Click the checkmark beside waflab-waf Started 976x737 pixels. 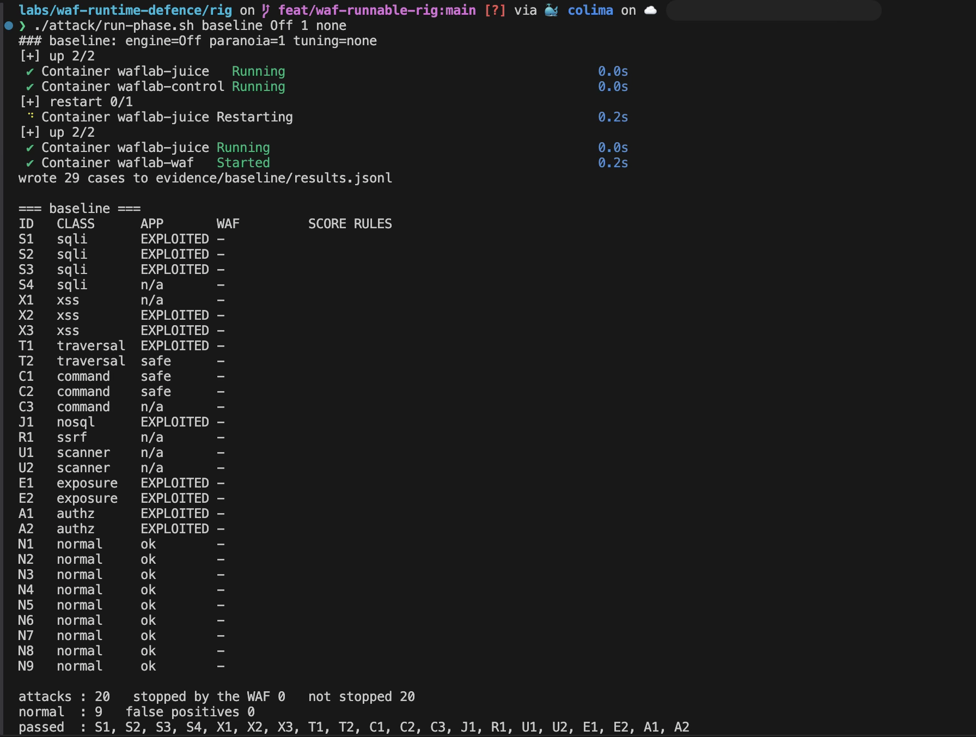30,163
